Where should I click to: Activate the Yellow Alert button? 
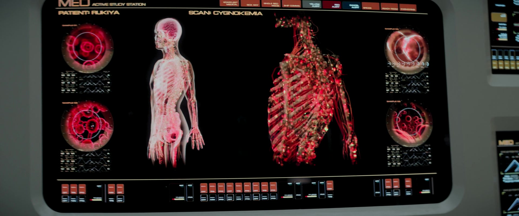[x=312, y=4]
